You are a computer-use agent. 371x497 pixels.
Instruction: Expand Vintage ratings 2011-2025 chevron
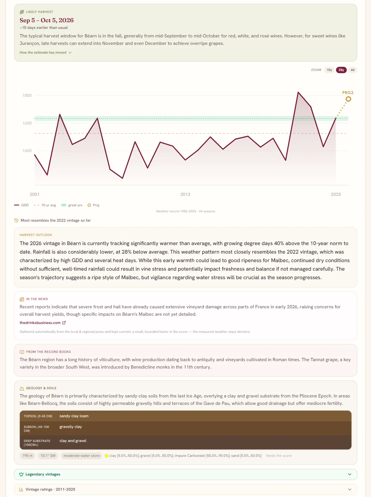(x=350, y=489)
